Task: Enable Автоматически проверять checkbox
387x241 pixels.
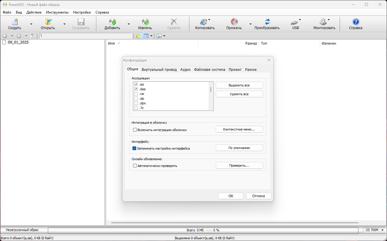Action: click(135, 166)
